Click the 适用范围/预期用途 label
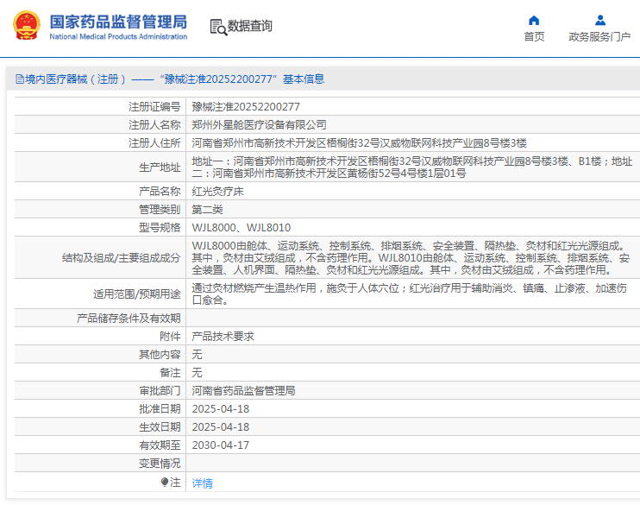 (x=137, y=294)
